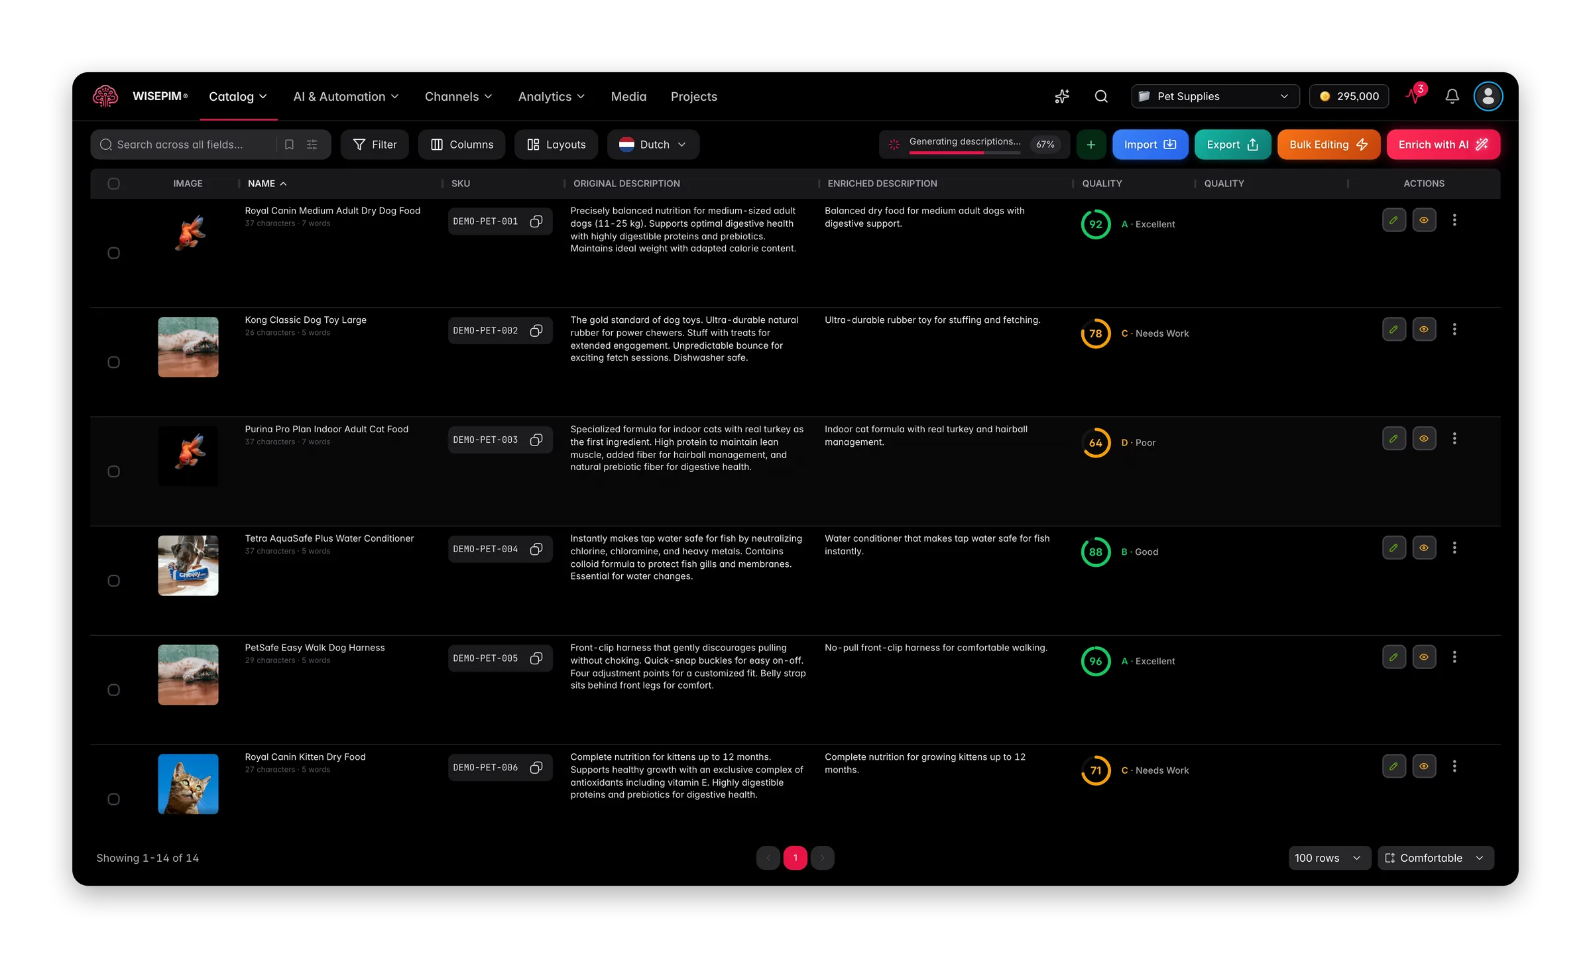The width and height of the screenshot is (1591, 958).
Task: Go to the Media tab
Action: pos(628,97)
